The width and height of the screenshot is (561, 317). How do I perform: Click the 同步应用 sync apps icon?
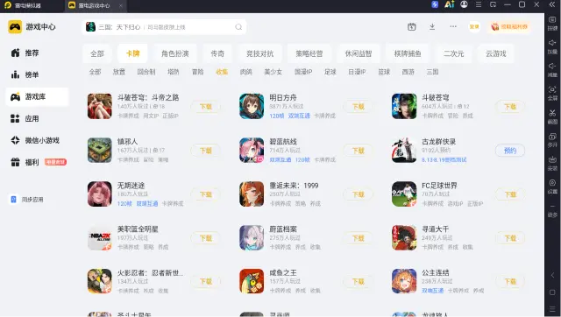coord(13,200)
